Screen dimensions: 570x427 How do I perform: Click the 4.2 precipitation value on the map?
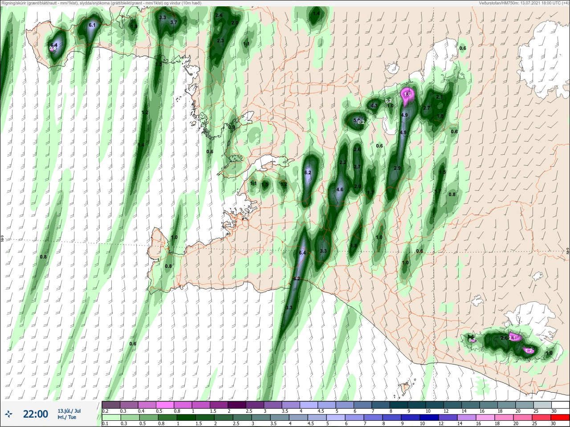pos(297,279)
